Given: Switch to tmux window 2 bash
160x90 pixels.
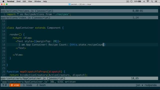Looking at the screenshot, I should coord(41,85).
